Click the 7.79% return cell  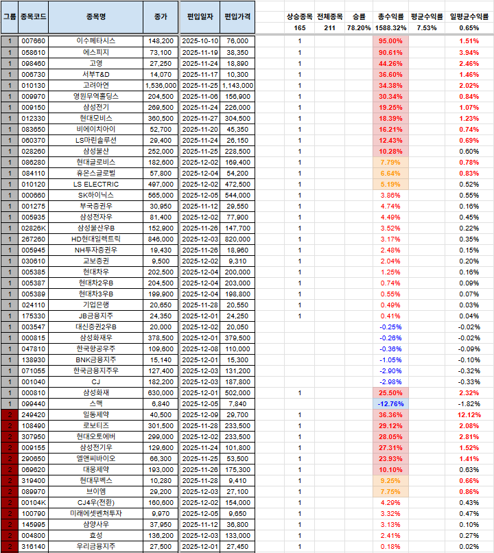pyautogui.click(x=390, y=162)
